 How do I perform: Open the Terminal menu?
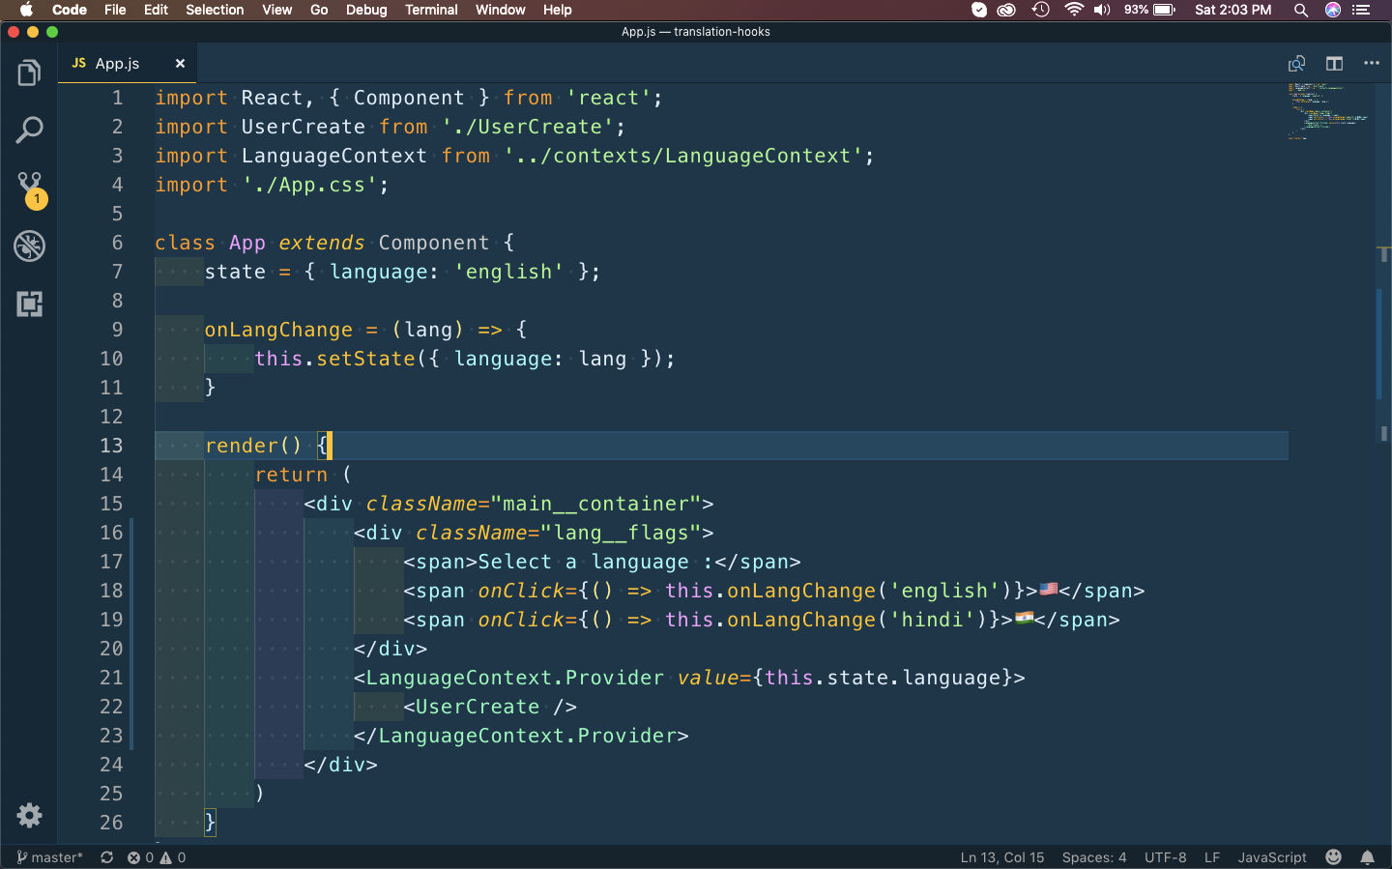click(431, 10)
